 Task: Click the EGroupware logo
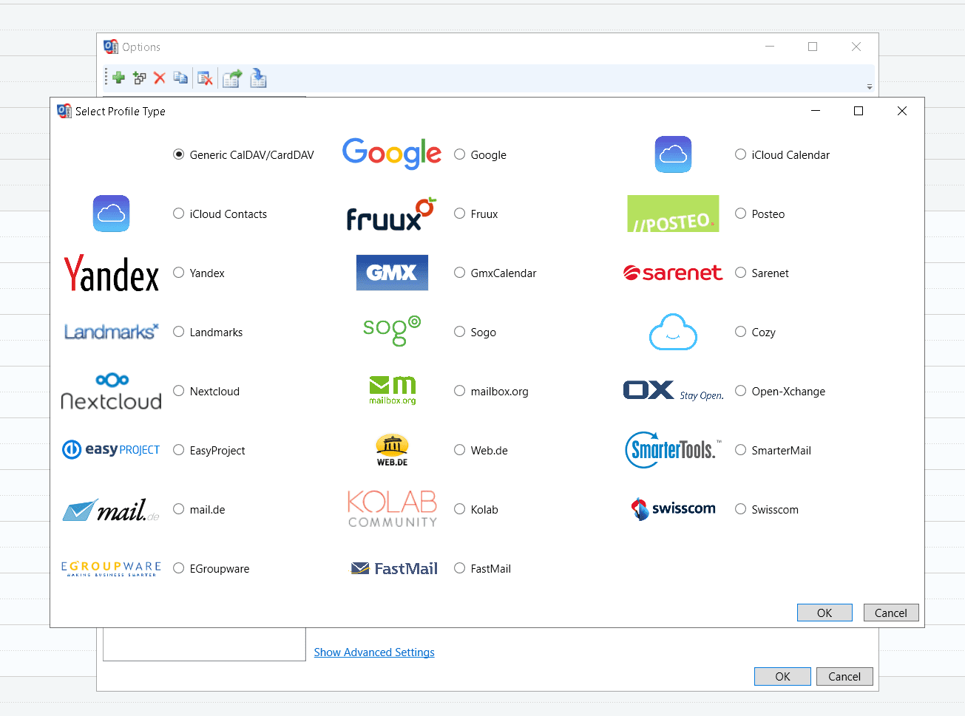point(111,568)
